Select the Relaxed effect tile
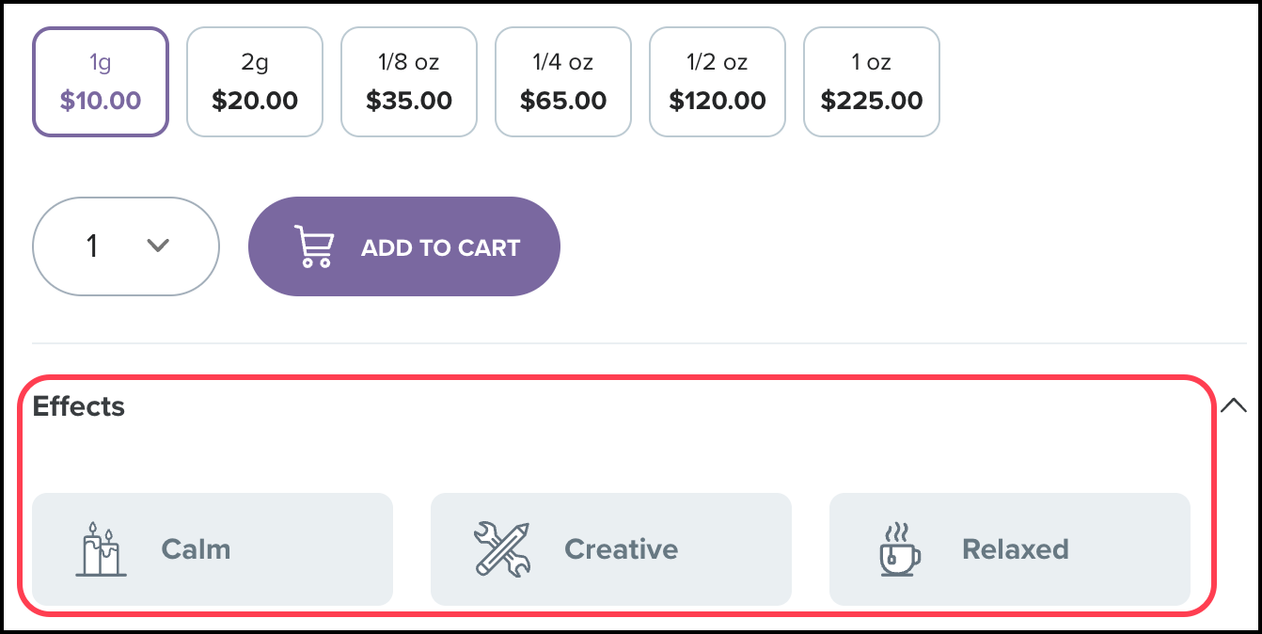The image size is (1262, 634). coord(1009,549)
